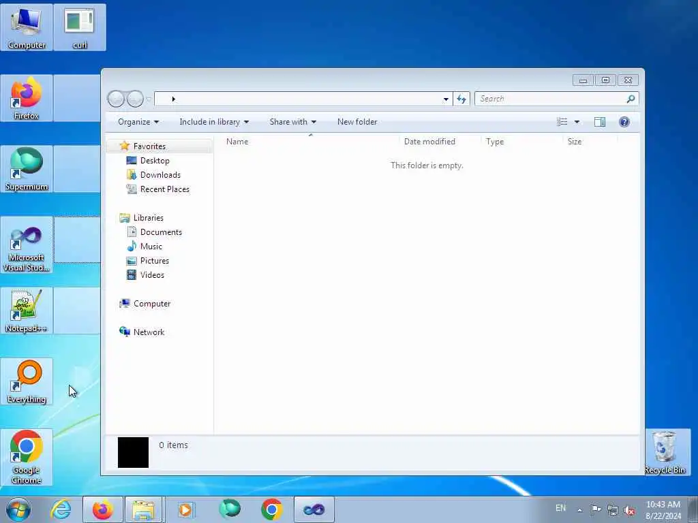Open the Windows Start menu

[x=18, y=509]
